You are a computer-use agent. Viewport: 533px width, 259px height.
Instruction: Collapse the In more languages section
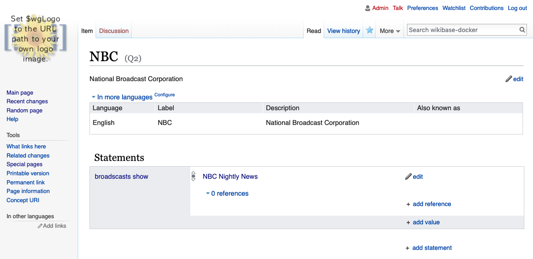click(x=122, y=97)
